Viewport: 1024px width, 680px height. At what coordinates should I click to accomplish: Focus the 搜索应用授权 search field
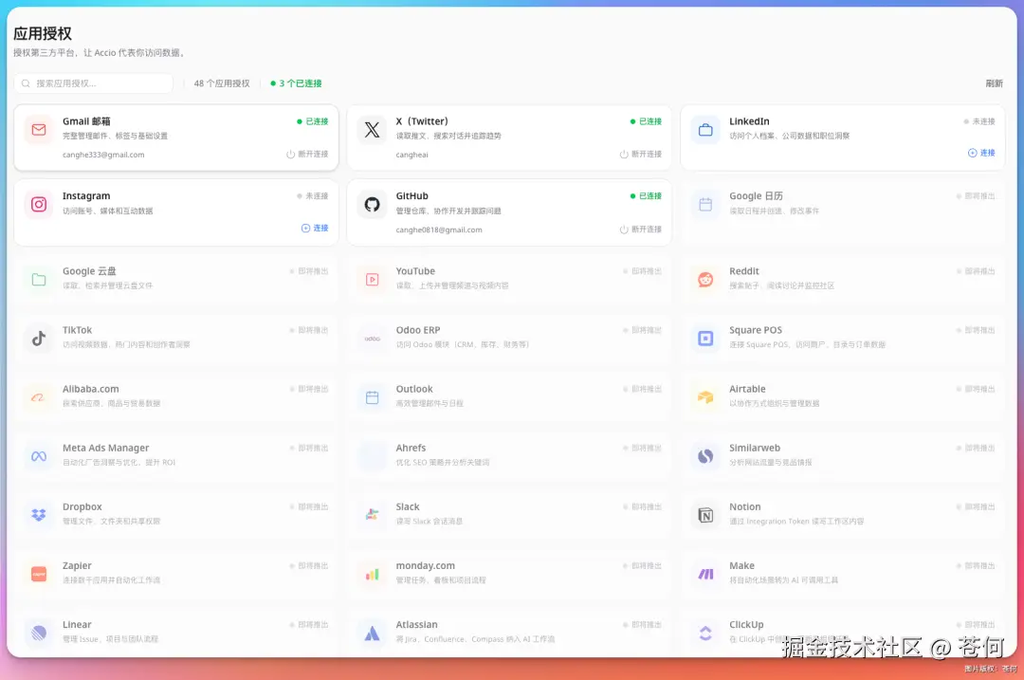(93, 83)
